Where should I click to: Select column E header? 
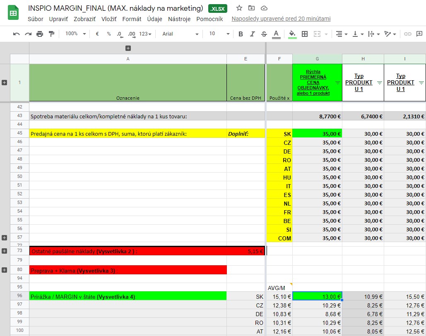click(x=245, y=59)
